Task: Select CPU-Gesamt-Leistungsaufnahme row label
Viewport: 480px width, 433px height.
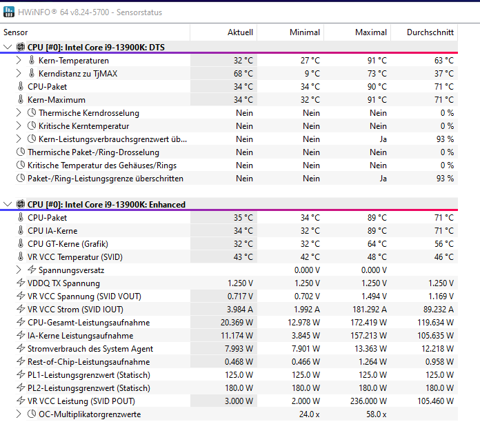Action: 88,323
